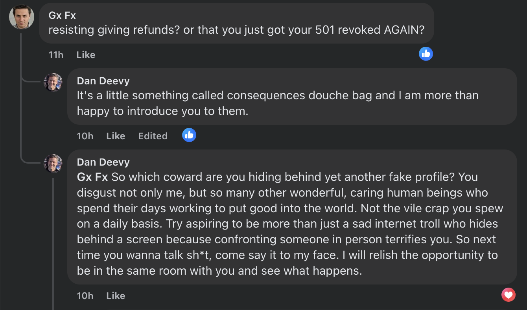The image size is (527, 310).
Task: Like Dan Deevy's consequences reply
Action: [116, 136]
